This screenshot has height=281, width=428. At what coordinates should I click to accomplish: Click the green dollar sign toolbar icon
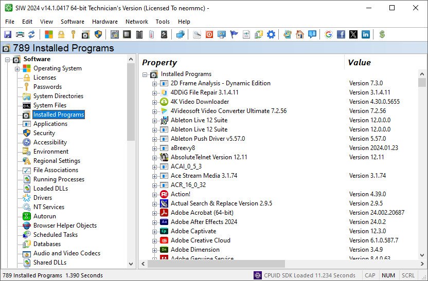coord(382,34)
